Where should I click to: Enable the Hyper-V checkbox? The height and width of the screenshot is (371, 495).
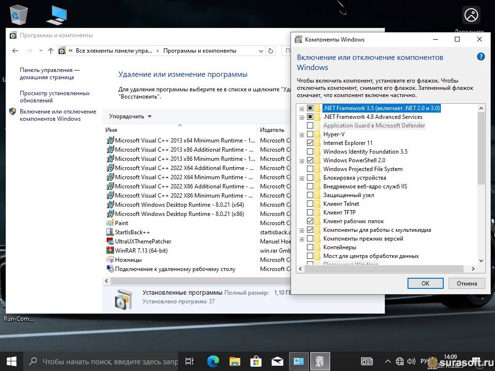coord(310,134)
